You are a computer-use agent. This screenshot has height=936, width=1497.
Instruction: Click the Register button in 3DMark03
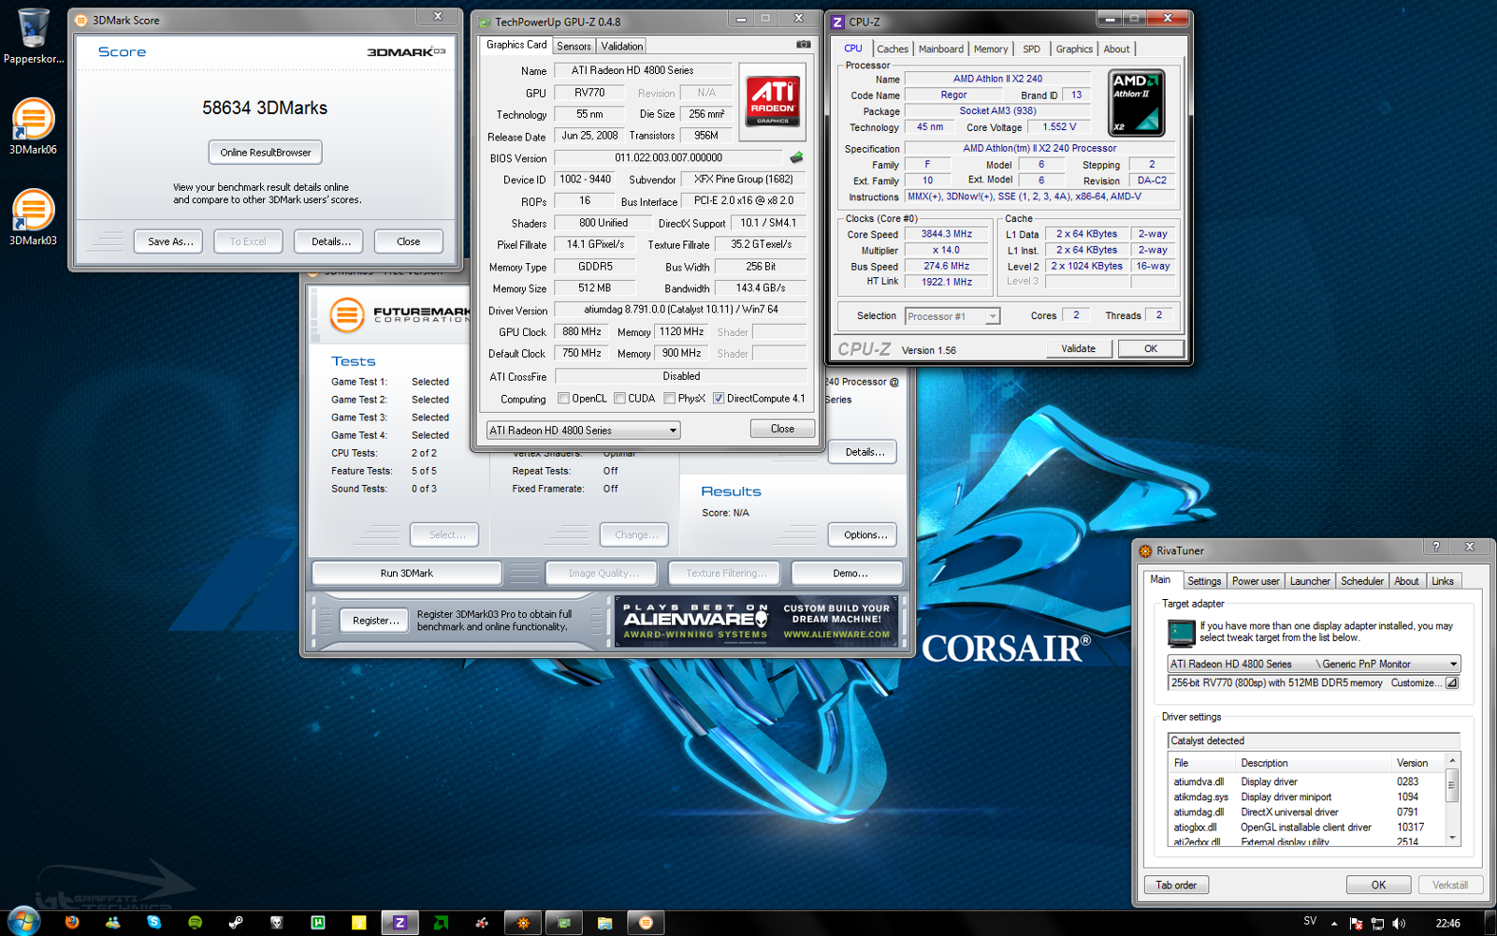375,621
